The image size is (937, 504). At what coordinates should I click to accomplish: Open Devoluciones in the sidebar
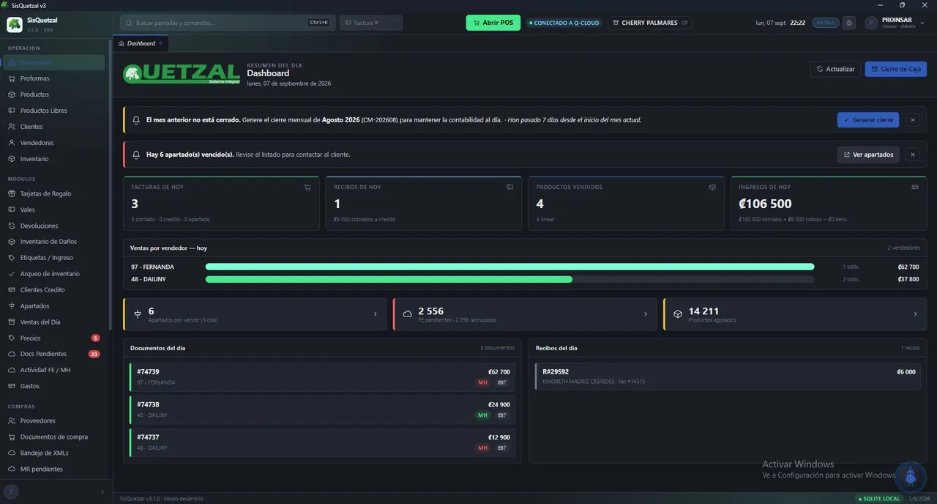coord(54,226)
